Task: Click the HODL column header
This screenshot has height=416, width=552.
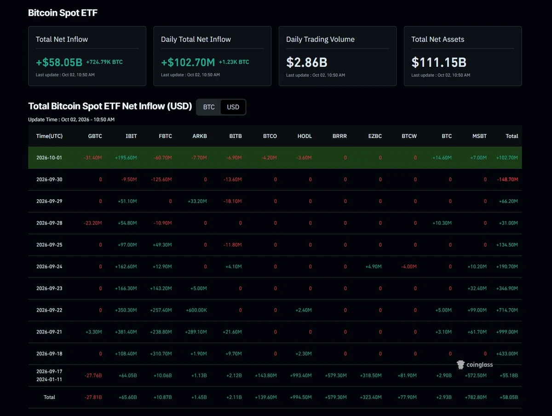Action: click(305, 136)
